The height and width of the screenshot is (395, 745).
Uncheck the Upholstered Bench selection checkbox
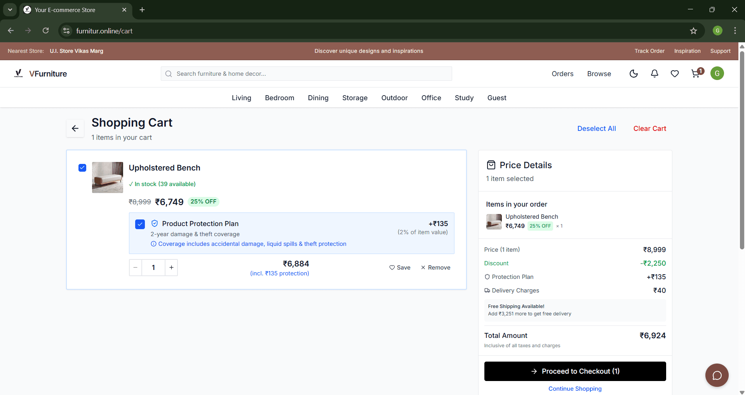tap(82, 168)
